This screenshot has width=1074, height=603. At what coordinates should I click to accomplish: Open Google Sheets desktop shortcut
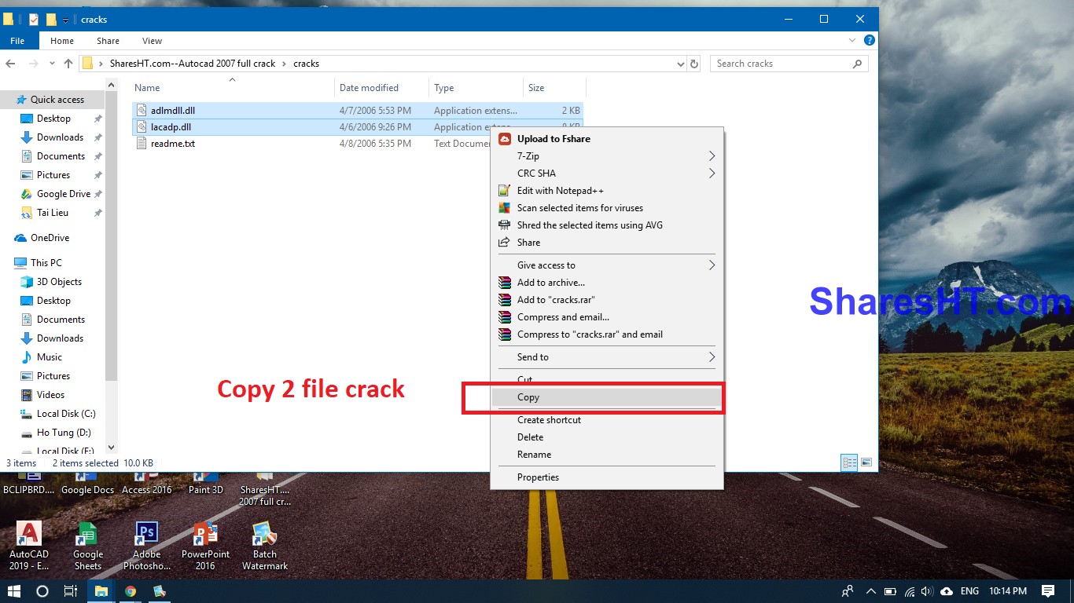tap(88, 546)
